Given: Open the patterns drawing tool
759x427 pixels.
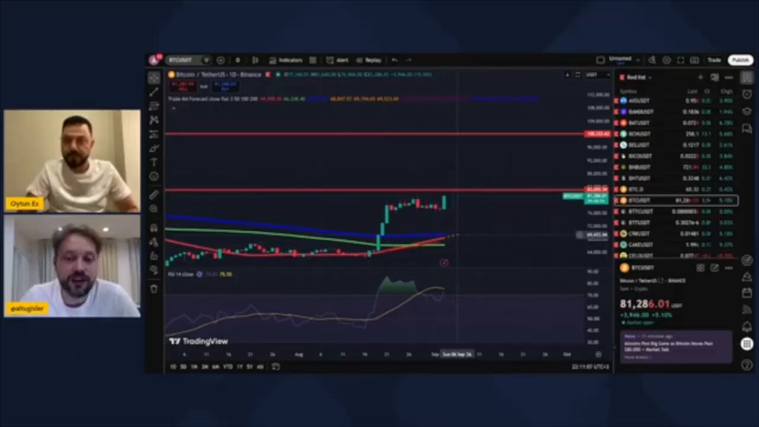Looking at the screenshot, I should [x=154, y=120].
